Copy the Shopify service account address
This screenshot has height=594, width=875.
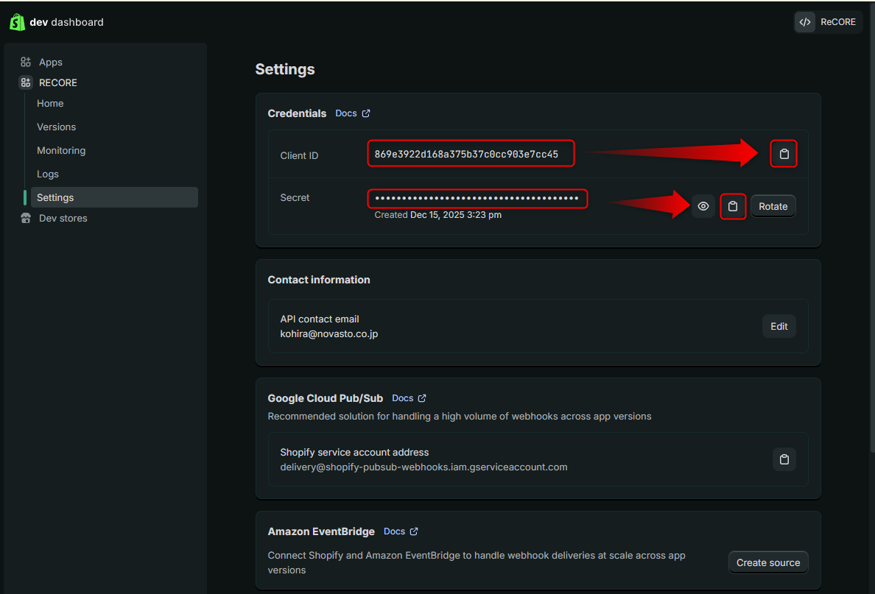pos(784,459)
